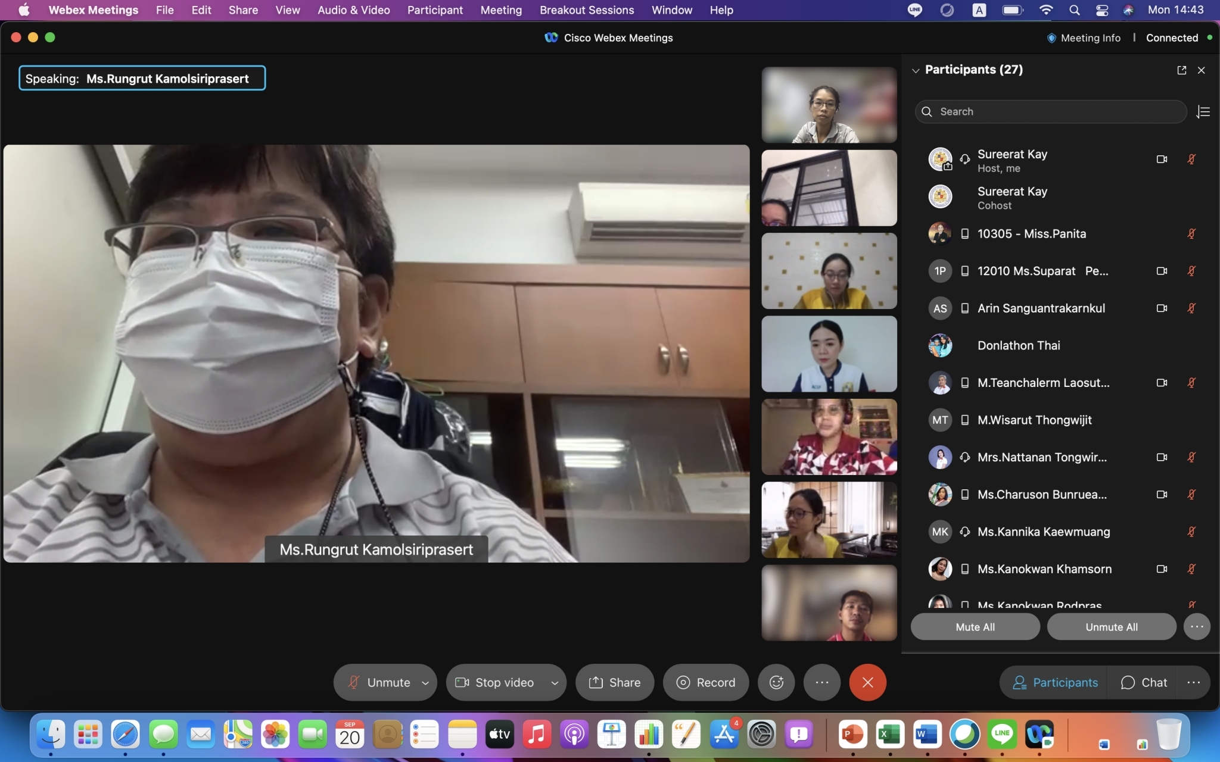Open video options arrow next to Stop video

pyautogui.click(x=555, y=683)
